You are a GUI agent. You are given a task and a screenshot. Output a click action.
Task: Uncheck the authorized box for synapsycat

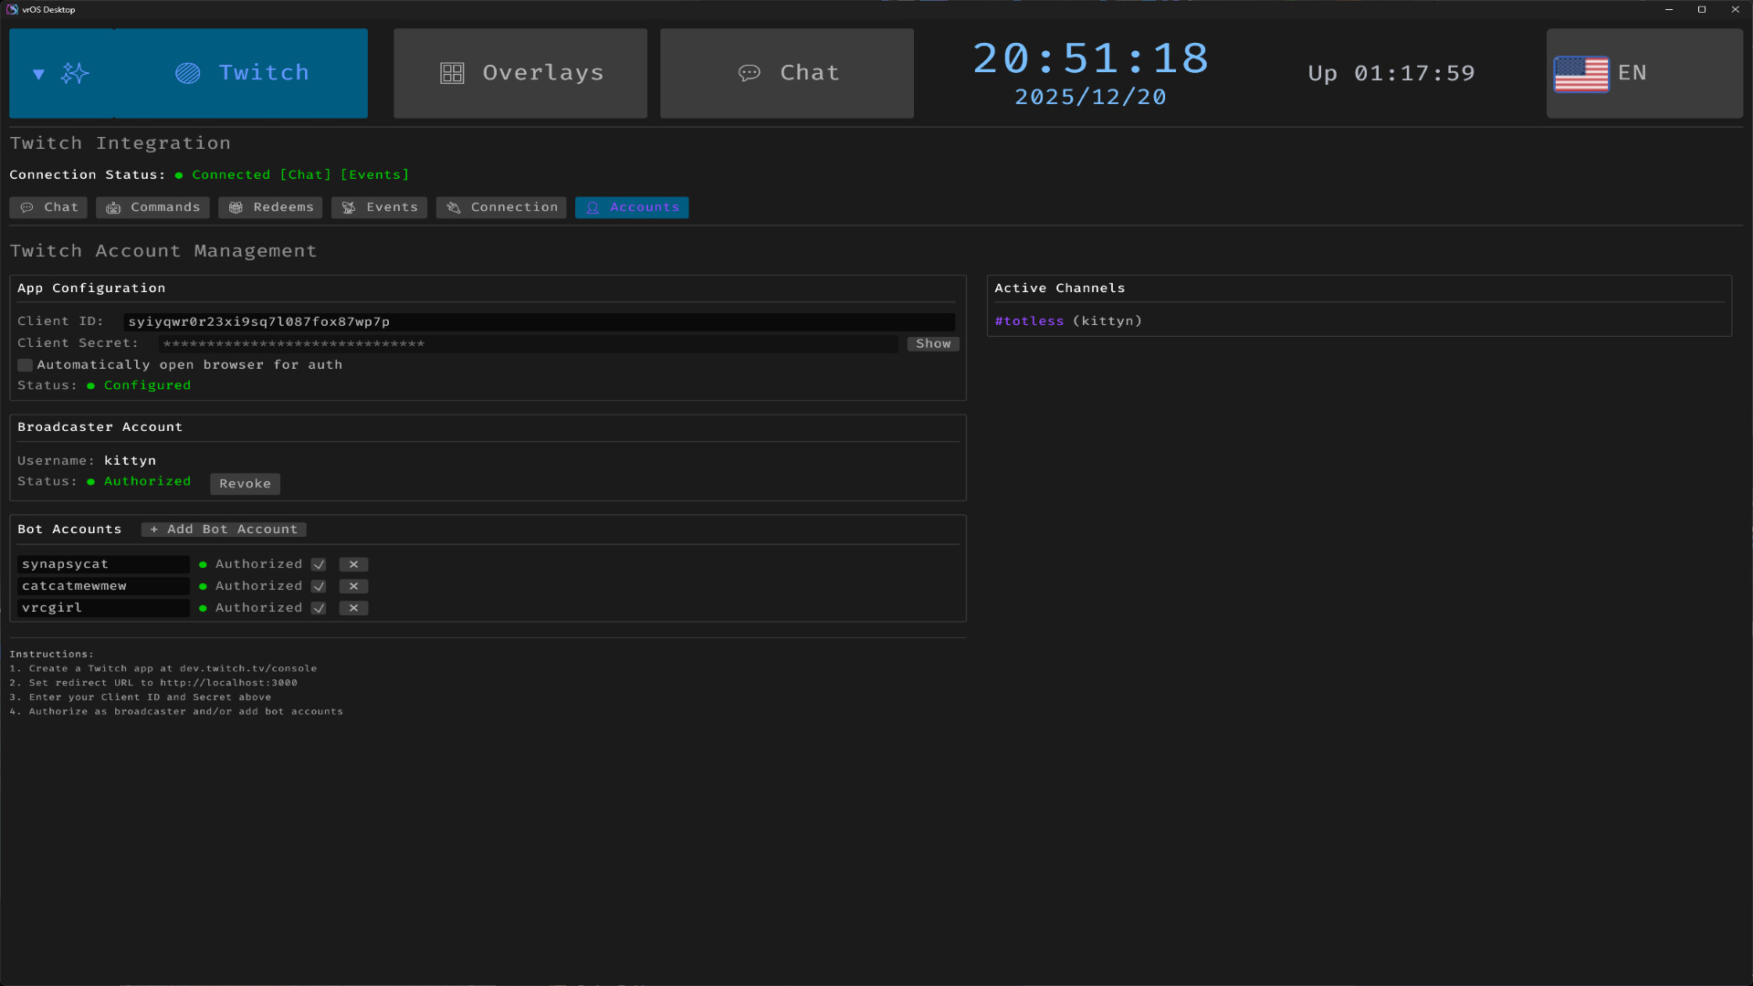tap(319, 564)
